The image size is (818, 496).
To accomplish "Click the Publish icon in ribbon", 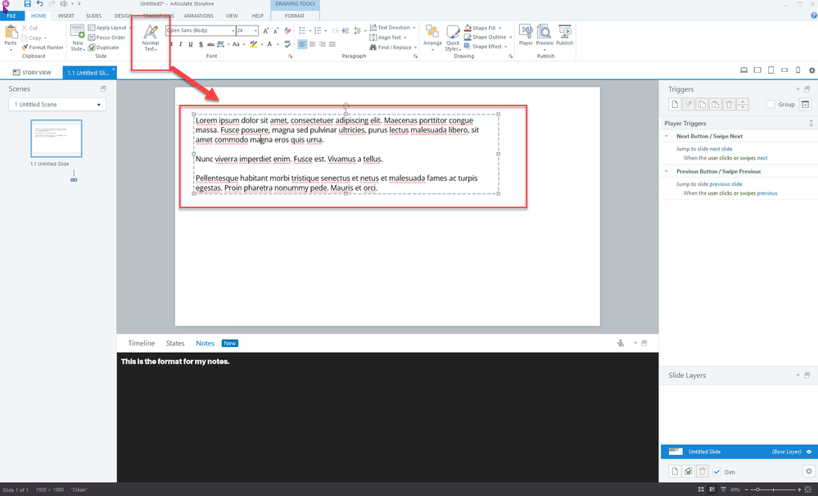I will (x=565, y=35).
